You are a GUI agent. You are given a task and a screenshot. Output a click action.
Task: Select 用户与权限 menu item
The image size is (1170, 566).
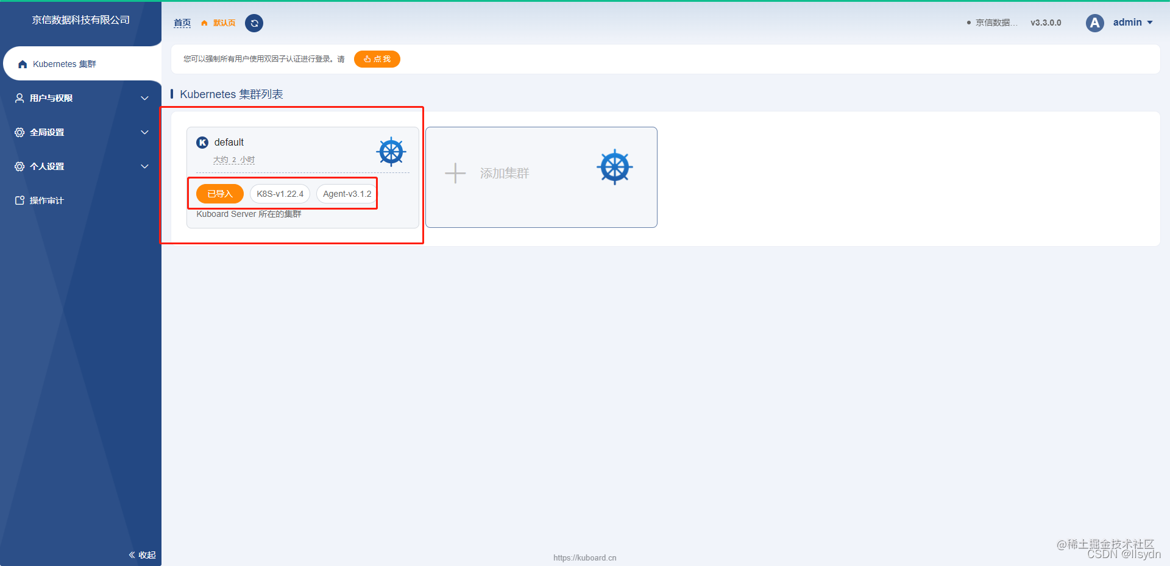click(81, 98)
